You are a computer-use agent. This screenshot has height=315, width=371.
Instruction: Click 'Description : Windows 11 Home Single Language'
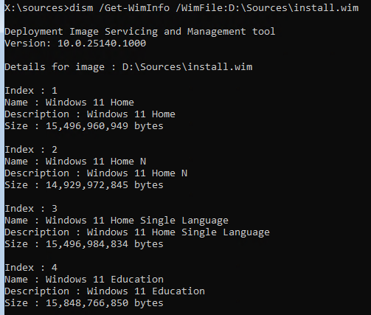pos(137,232)
